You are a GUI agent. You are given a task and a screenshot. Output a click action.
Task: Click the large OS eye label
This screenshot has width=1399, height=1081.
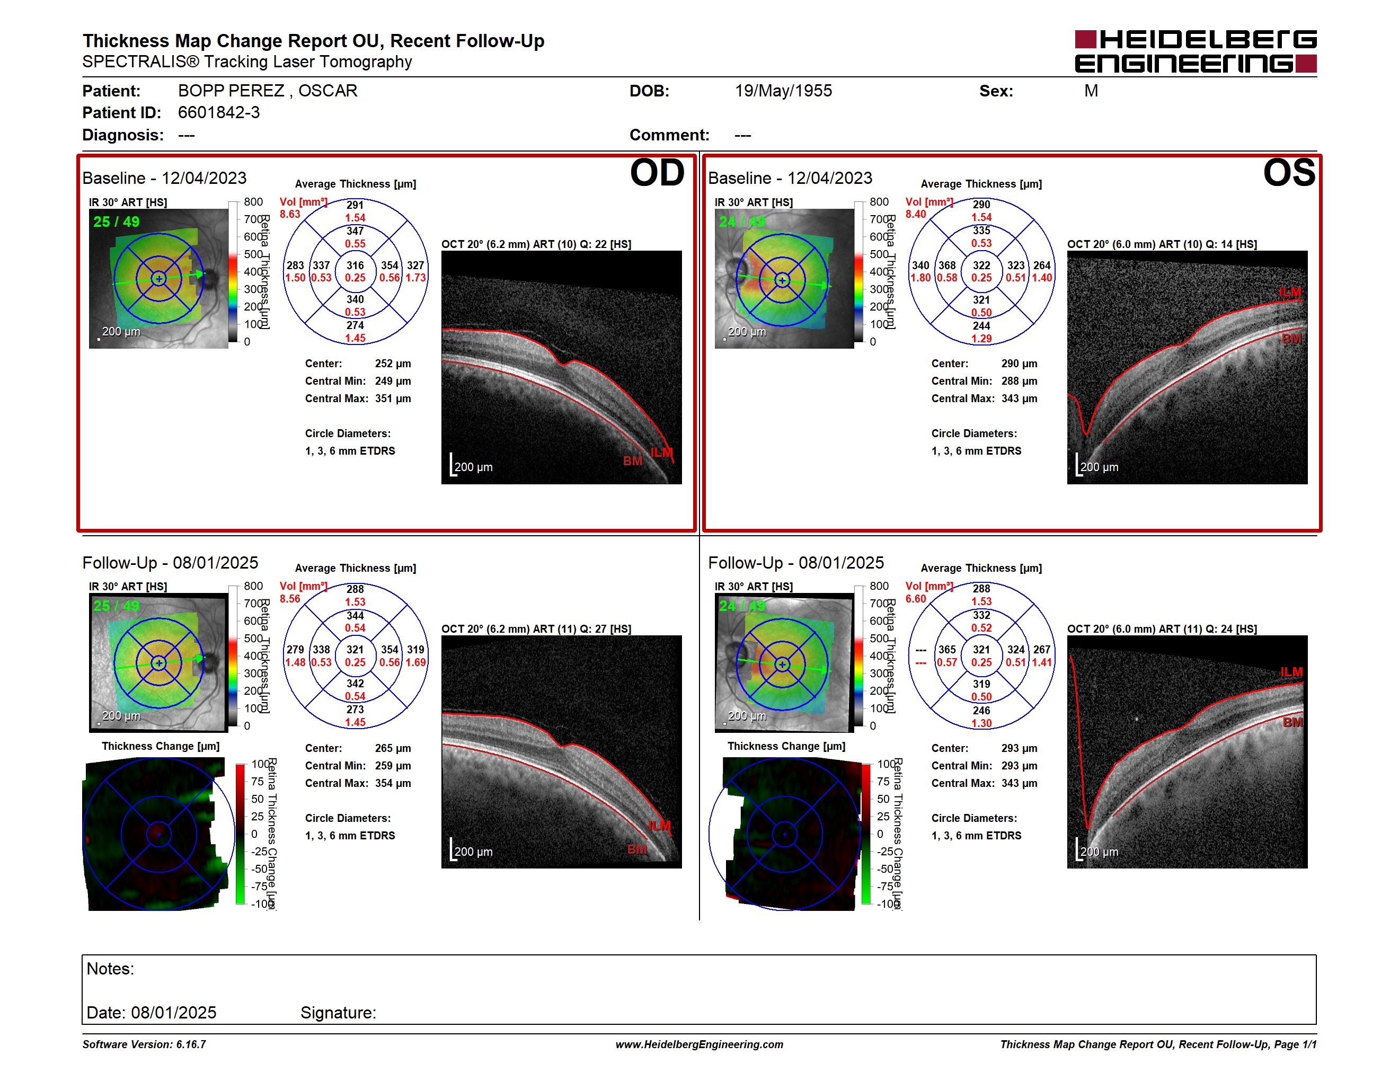click(x=1289, y=173)
